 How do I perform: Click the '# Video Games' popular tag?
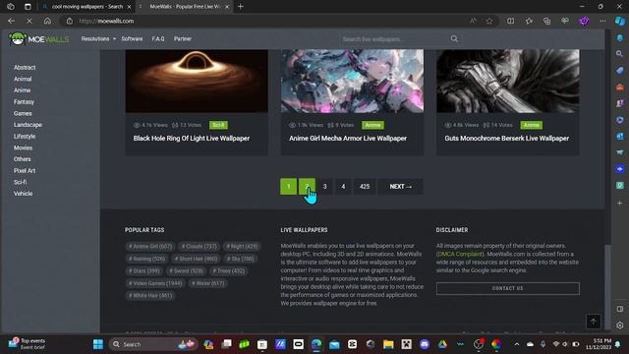tap(155, 283)
